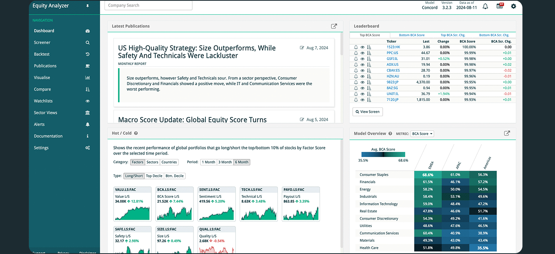Unpin the Equity Analyzer sidebar
This screenshot has width=555, height=254.
tap(87, 6)
